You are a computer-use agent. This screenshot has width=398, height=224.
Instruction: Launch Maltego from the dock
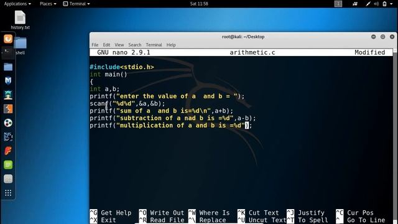point(8,137)
